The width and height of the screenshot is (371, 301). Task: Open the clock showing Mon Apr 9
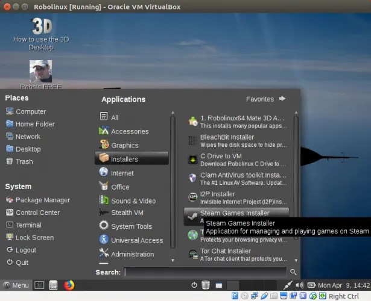tap(344, 285)
